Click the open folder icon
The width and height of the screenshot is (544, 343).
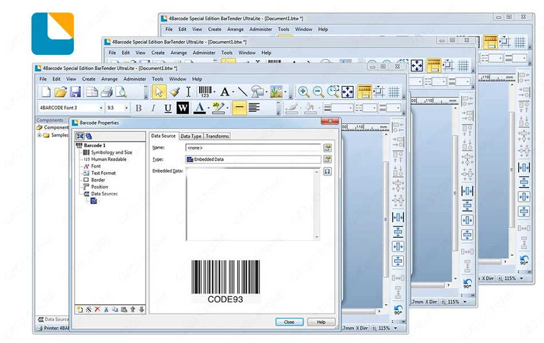point(60,92)
